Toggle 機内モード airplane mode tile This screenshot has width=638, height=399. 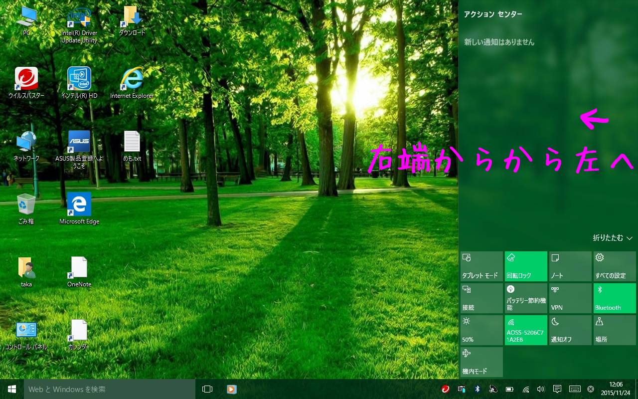(x=481, y=362)
